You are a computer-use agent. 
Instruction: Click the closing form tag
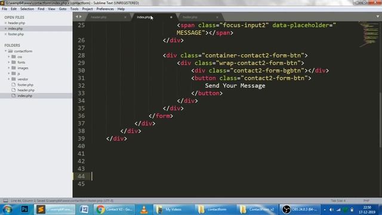161,116
